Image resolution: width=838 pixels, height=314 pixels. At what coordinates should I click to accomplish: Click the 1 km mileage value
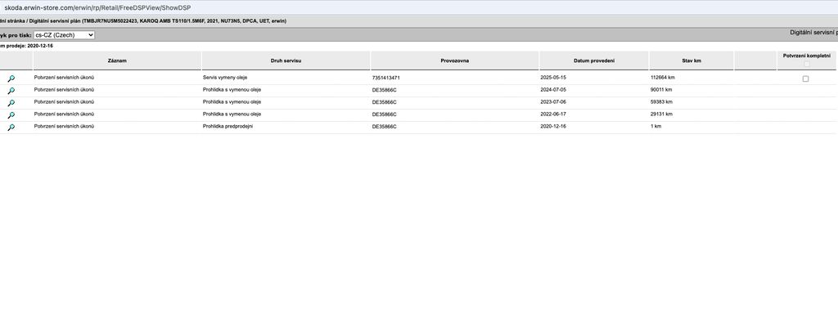coord(656,127)
